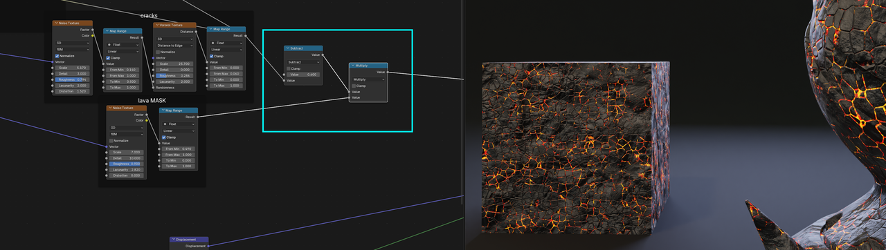Click the Subtract node Value 0.600 field
Image resolution: width=886 pixels, height=250 pixels.
[303, 75]
